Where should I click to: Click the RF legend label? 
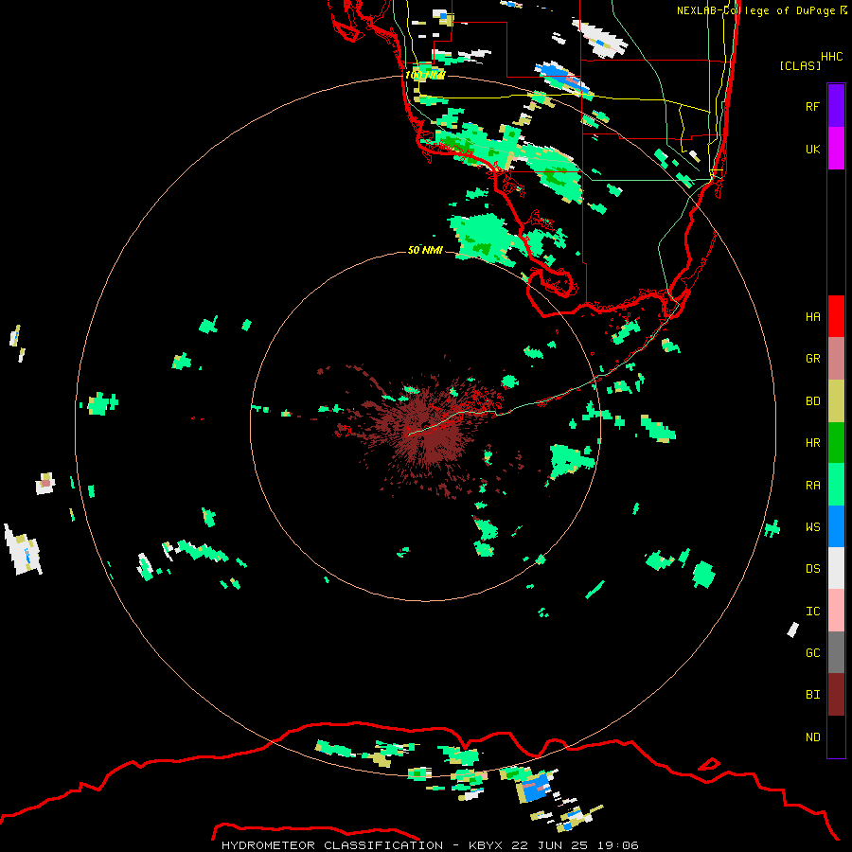tap(812, 106)
